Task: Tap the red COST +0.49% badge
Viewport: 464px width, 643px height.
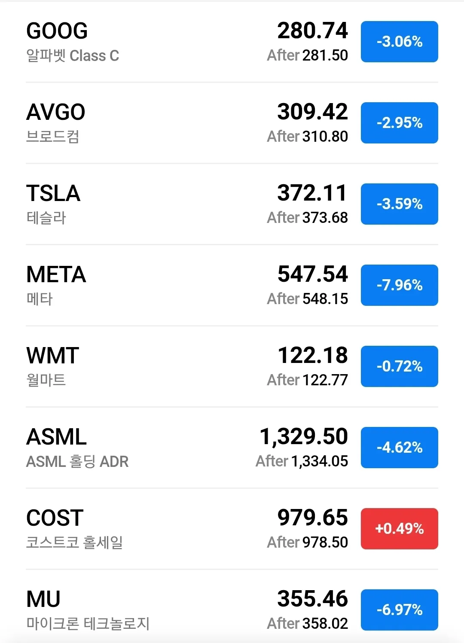Action: (399, 529)
